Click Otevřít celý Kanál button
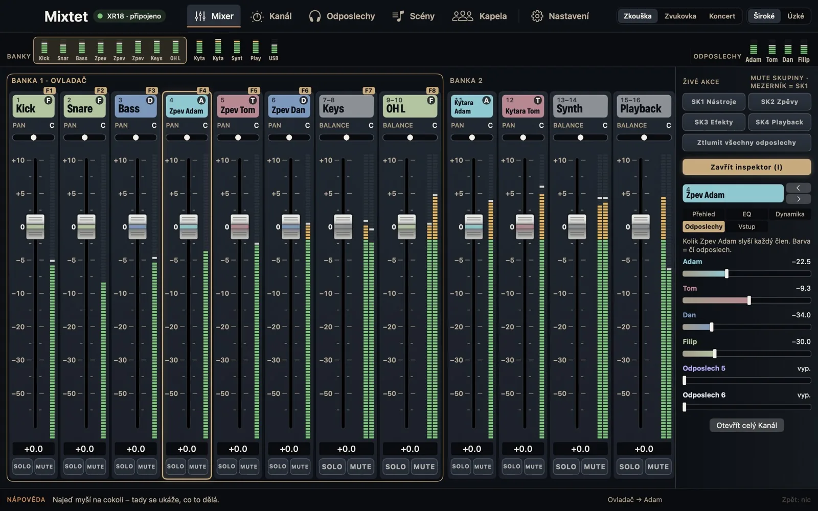 click(x=747, y=425)
